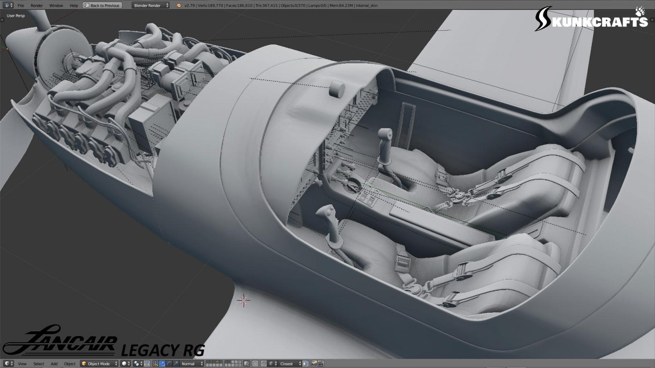This screenshot has height=368, width=655.
Task: Open the Object Mode dropdown
Action: point(99,364)
